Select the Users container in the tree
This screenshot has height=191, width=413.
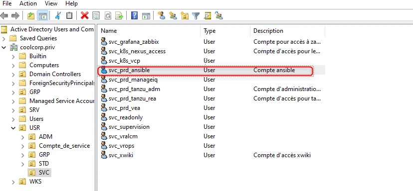pos(36,119)
